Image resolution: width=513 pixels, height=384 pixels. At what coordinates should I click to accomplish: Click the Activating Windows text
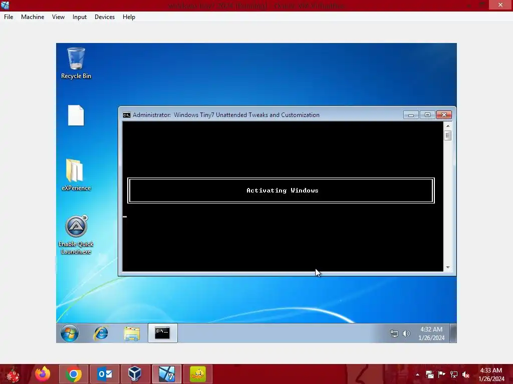[x=283, y=190]
